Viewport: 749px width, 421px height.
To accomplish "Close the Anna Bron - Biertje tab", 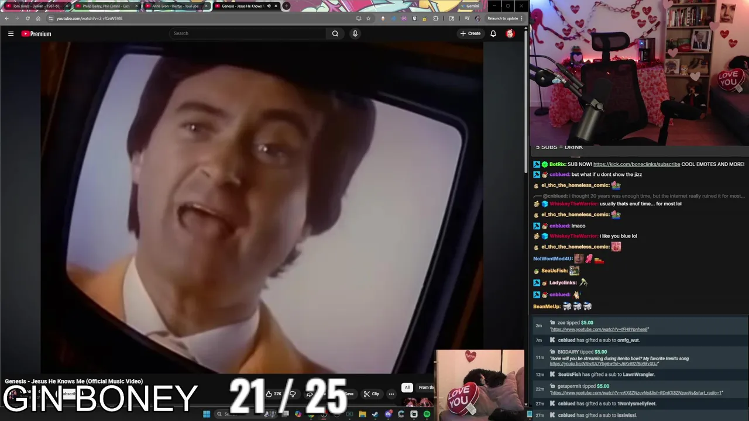I will click(x=206, y=6).
